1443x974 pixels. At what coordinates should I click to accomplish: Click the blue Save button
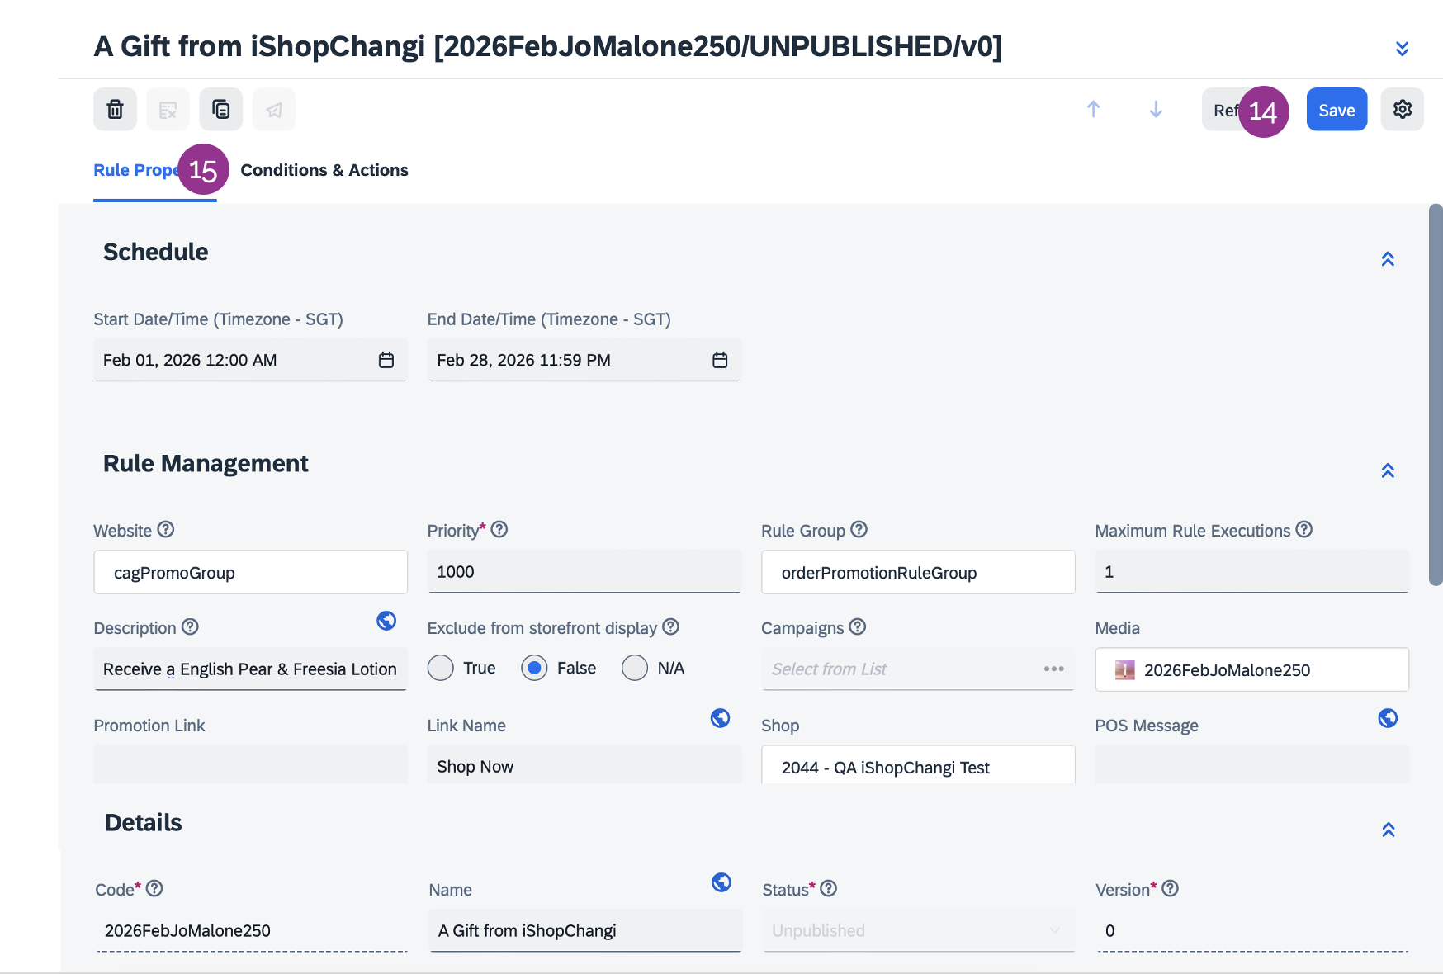pos(1337,110)
